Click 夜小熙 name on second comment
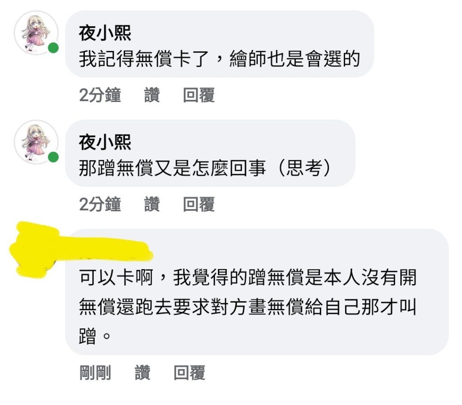Image resolution: width=462 pixels, height=405 pixels. (105, 142)
